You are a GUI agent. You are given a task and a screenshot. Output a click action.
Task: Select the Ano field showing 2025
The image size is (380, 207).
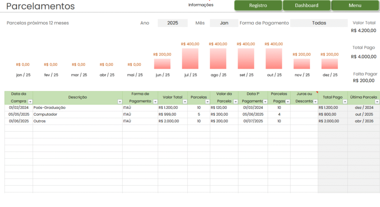(x=173, y=23)
